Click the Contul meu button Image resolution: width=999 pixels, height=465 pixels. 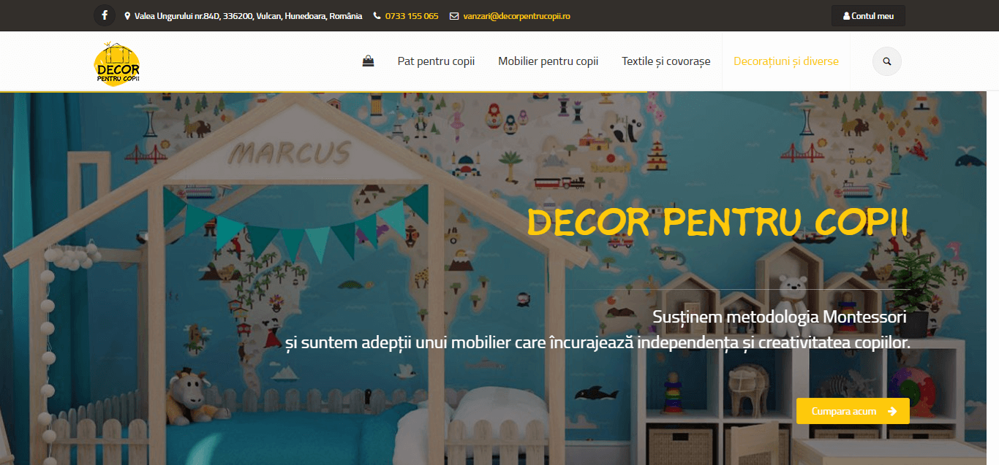click(868, 15)
